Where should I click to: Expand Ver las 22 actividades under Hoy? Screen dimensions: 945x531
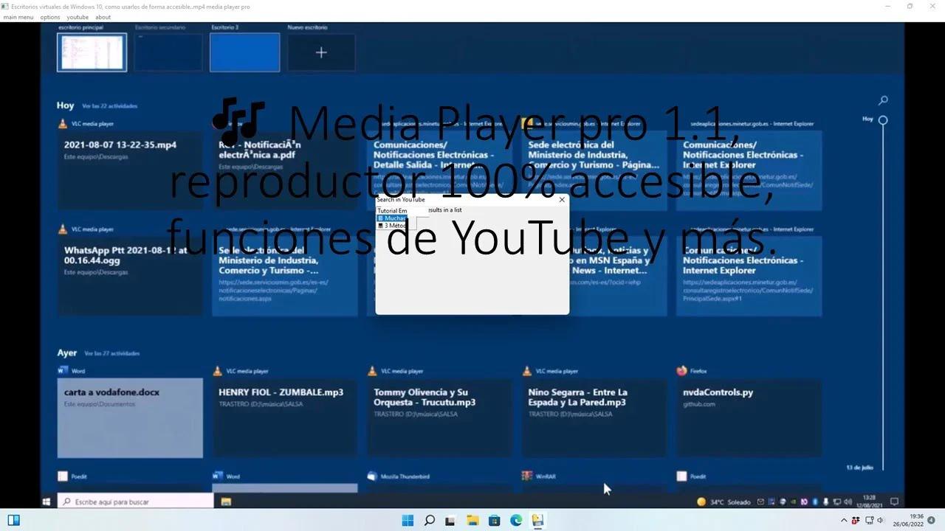click(110, 105)
